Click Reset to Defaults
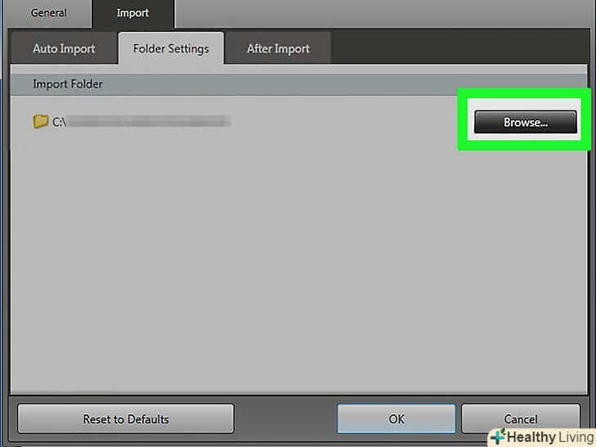Image resolution: width=596 pixels, height=447 pixels. tap(126, 419)
